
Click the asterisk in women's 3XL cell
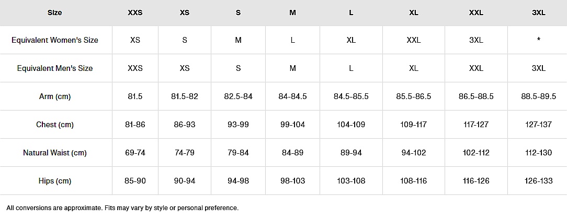click(539, 41)
